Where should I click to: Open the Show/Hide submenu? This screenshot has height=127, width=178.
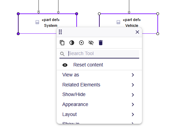99,95
